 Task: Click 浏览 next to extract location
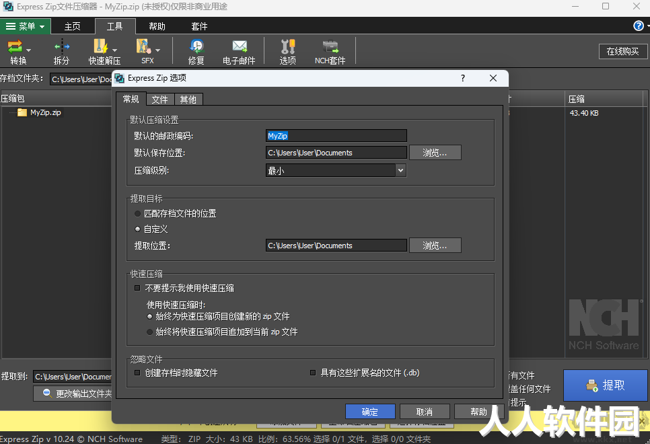click(435, 246)
